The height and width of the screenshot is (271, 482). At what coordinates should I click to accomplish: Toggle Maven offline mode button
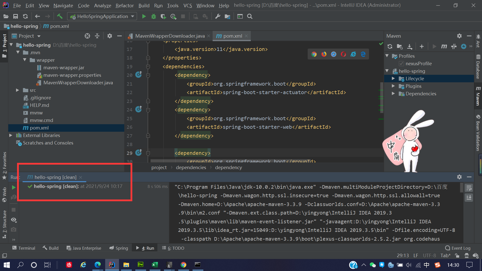(454, 46)
